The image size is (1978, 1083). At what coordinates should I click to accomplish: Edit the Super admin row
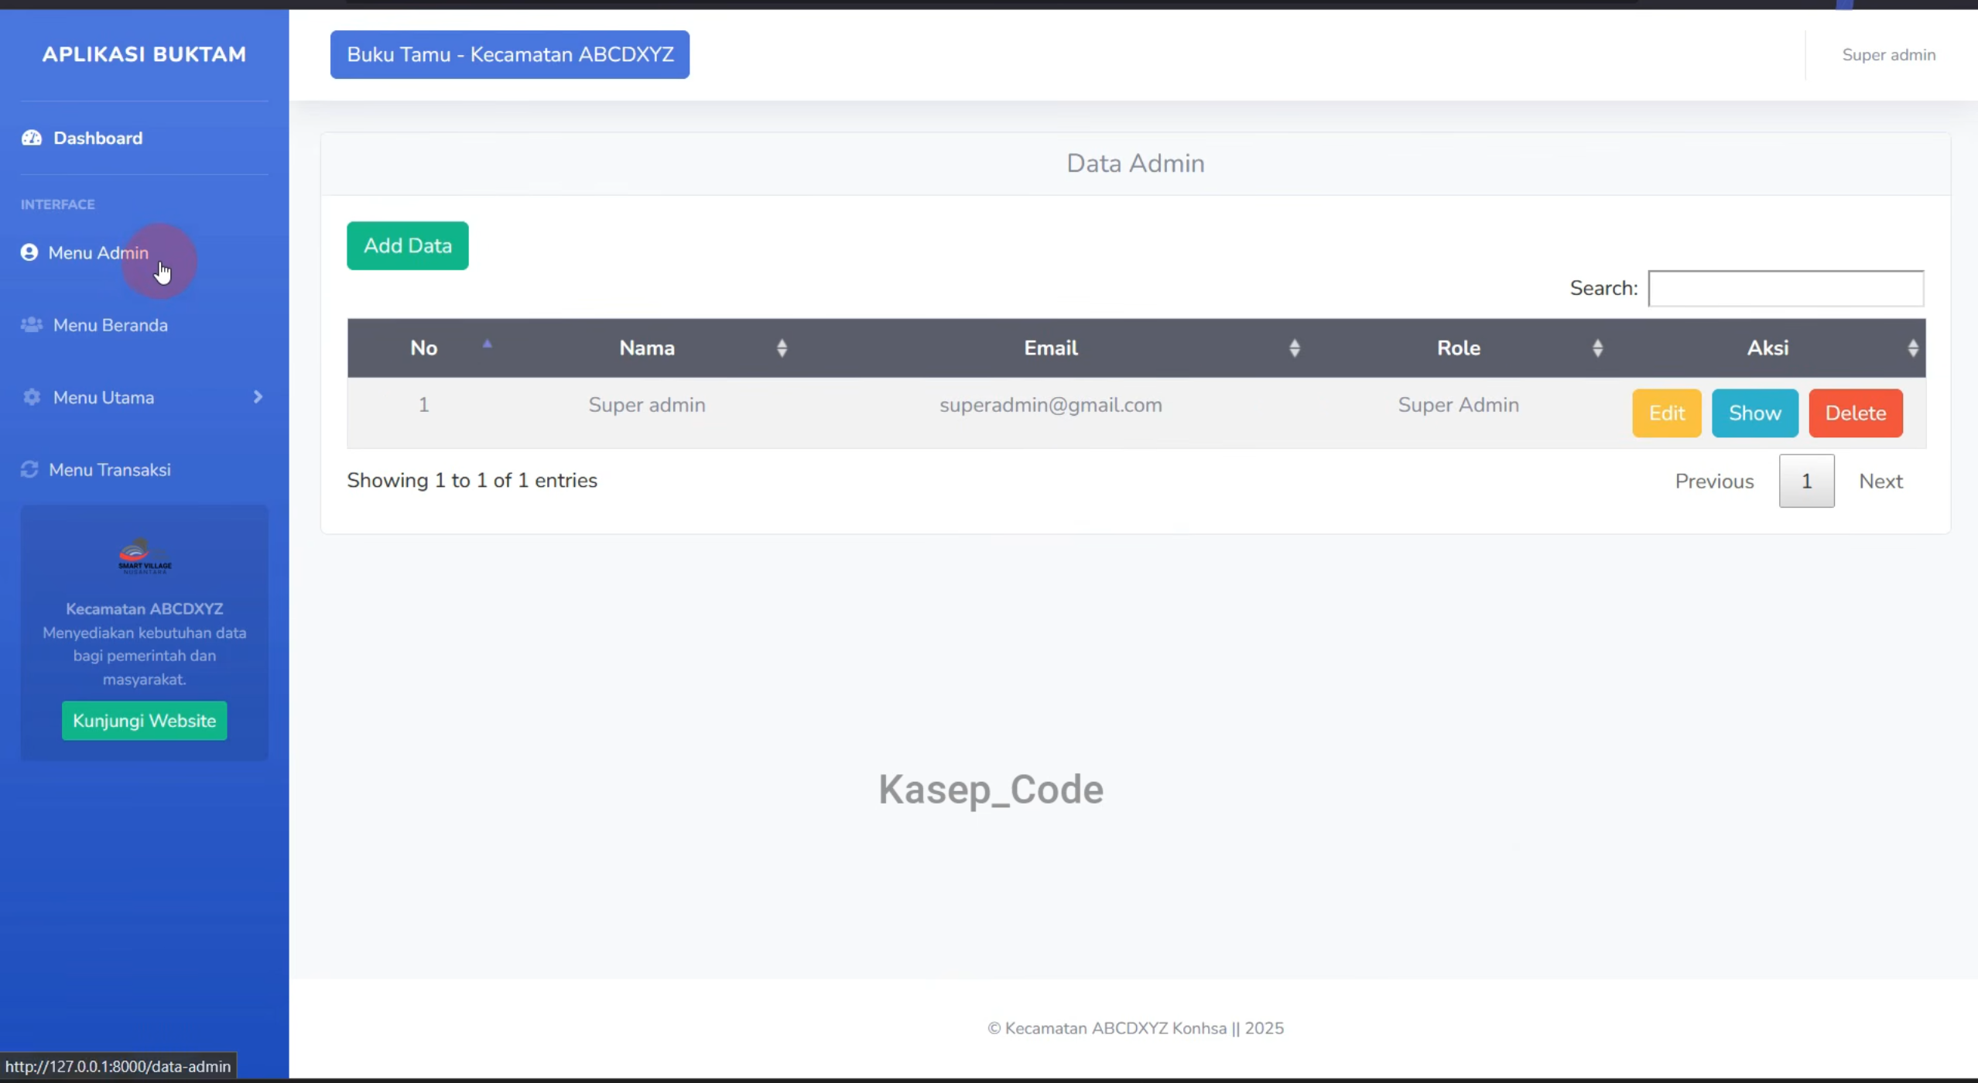[x=1666, y=413]
